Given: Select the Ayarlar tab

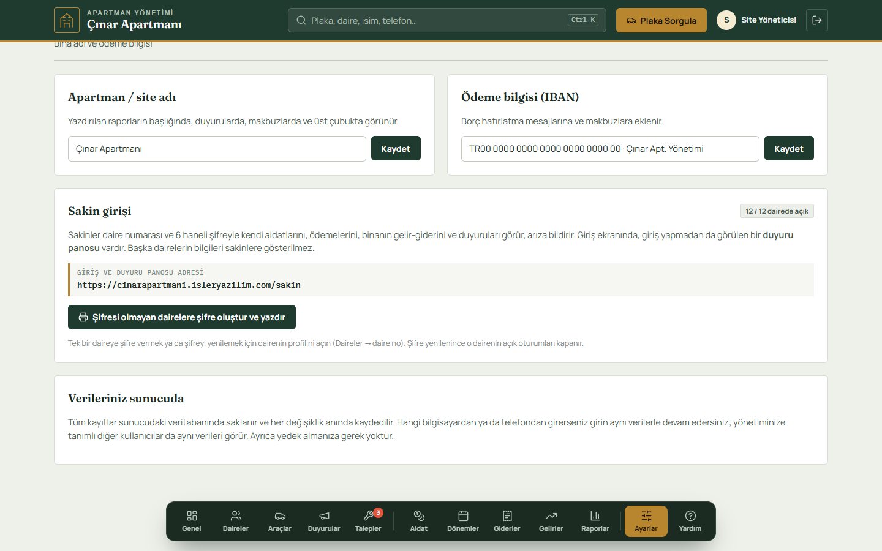Looking at the screenshot, I should click(x=646, y=521).
